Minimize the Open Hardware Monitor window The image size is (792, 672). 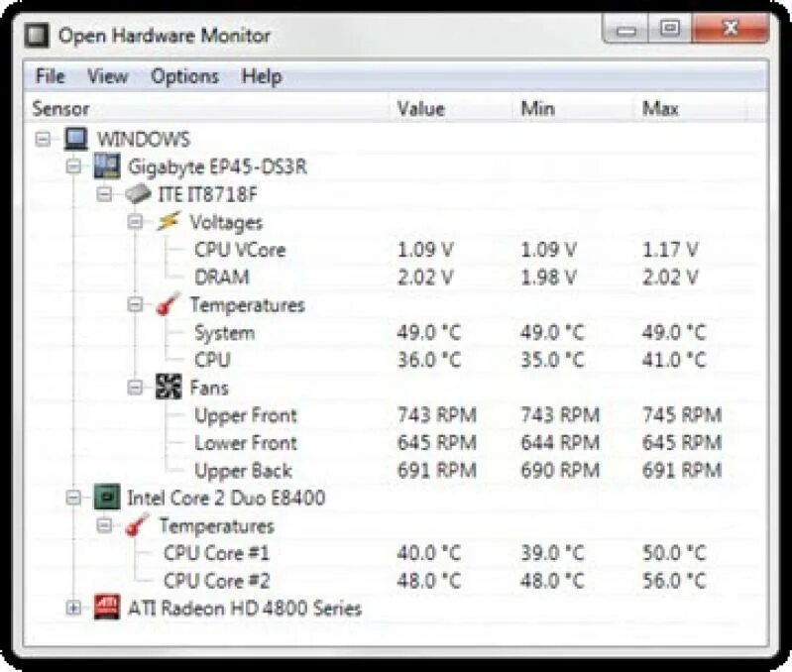click(625, 30)
